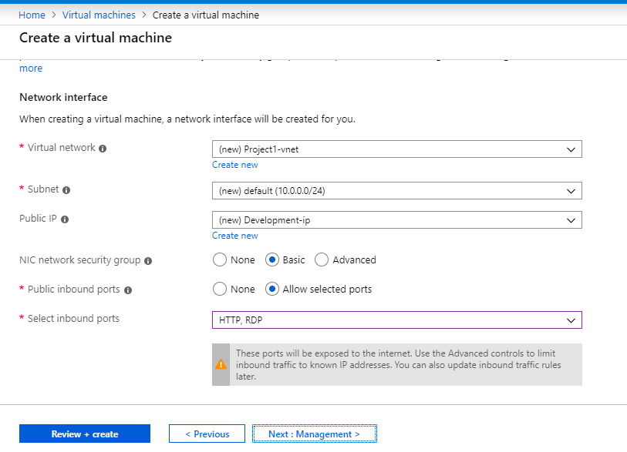Click the Public IP info icon
The height and width of the screenshot is (452, 627).
[x=65, y=219]
